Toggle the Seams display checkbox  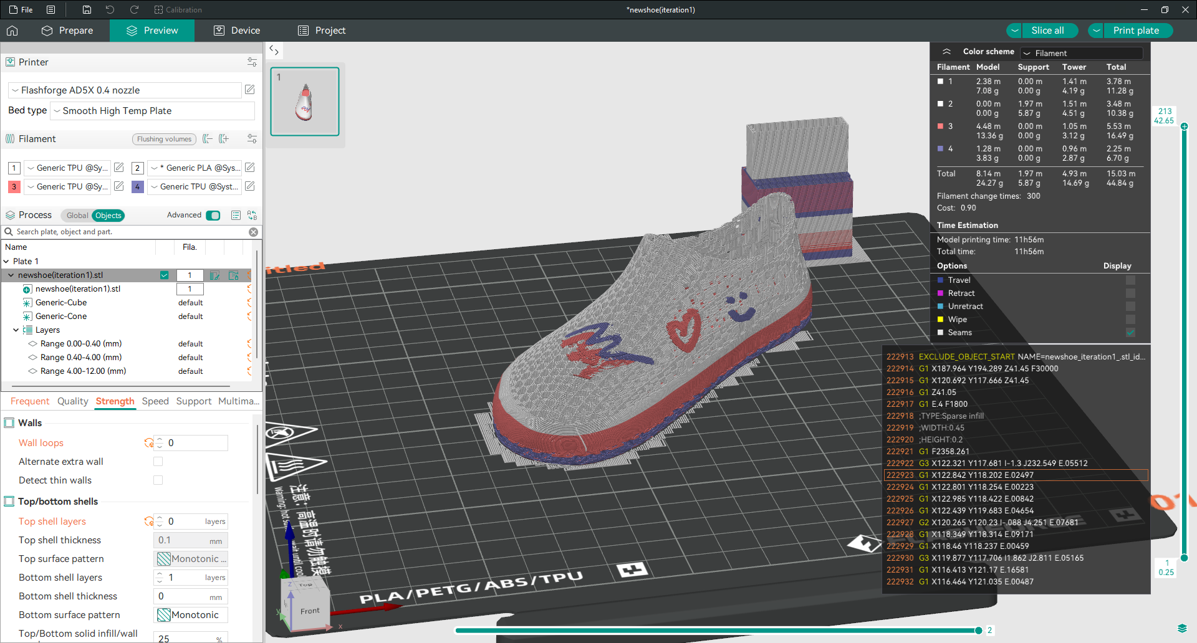[1130, 333]
